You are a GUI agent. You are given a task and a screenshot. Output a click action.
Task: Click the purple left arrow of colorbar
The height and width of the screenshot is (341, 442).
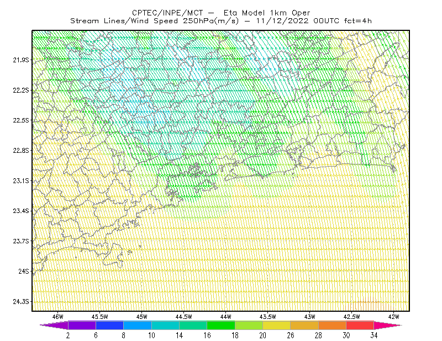coord(54,325)
